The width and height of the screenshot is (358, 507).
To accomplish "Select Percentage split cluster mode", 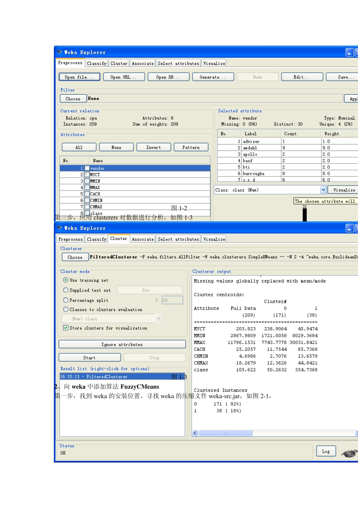I will coord(66,300).
